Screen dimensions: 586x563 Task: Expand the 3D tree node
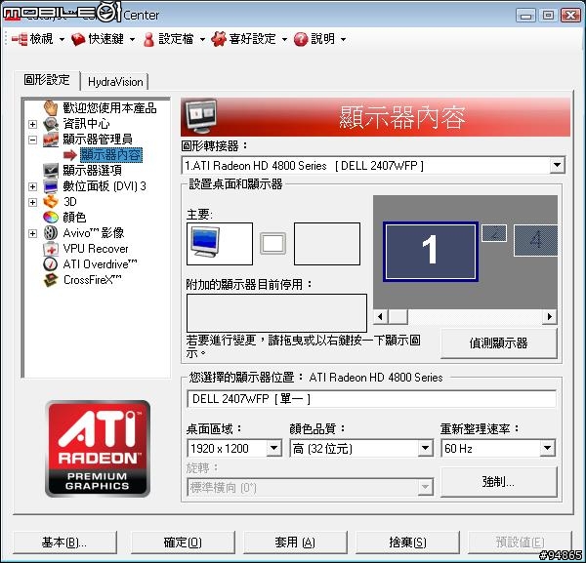click(x=33, y=202)
